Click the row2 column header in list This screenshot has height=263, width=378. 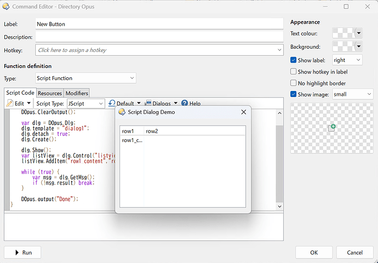[194, 131]
